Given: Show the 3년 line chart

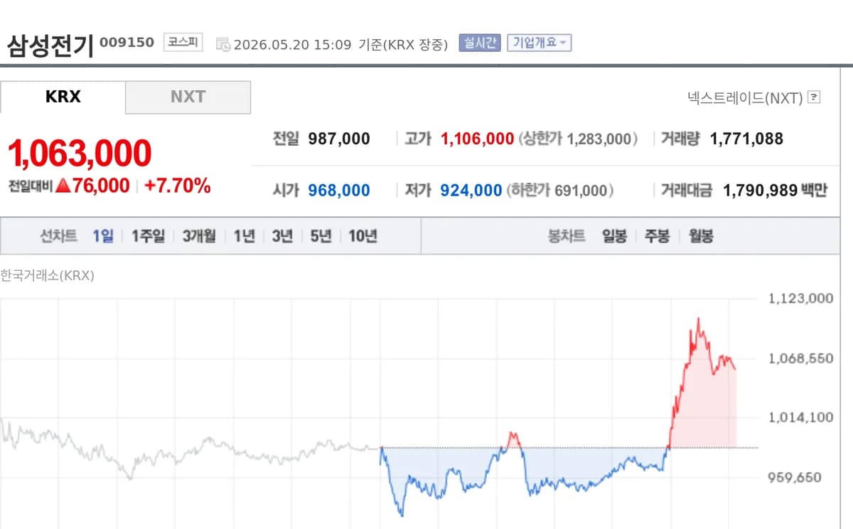Looking at the screenshot, I should (282, 236).
